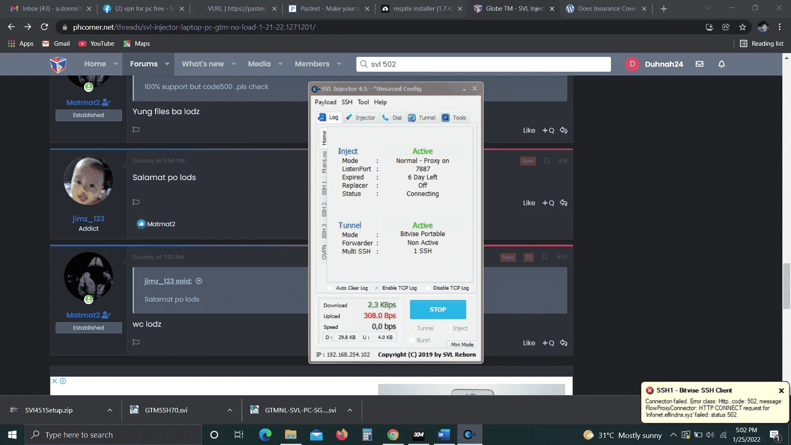Open the Apps bookmark shortcut
This screenshot has width=791, height=445.
tap(21, 44)
